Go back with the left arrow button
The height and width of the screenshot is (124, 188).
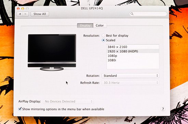tap(20, 14)
